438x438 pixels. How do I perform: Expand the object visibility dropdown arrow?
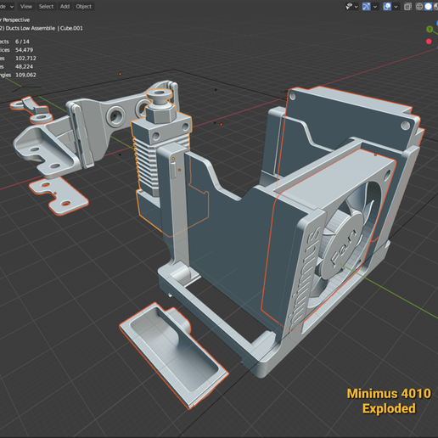(x=357, y=7)
